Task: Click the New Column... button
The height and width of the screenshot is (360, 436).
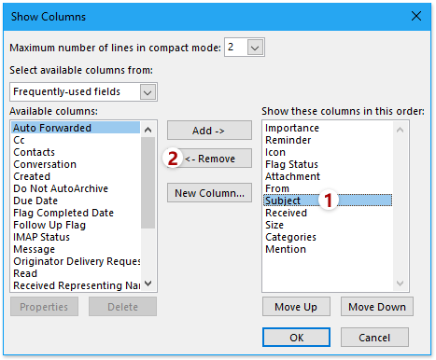Action: (209, 193)
